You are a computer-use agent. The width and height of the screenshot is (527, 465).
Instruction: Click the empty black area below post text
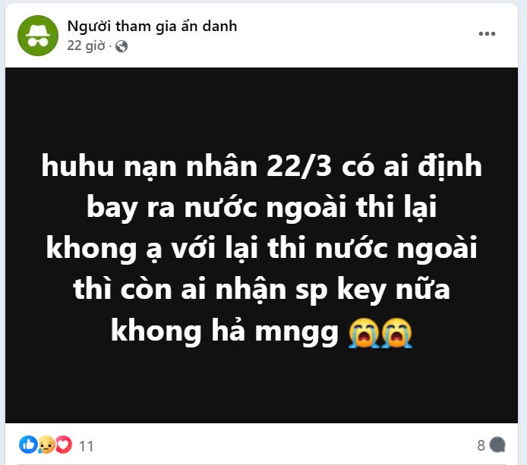click(261, 386)
